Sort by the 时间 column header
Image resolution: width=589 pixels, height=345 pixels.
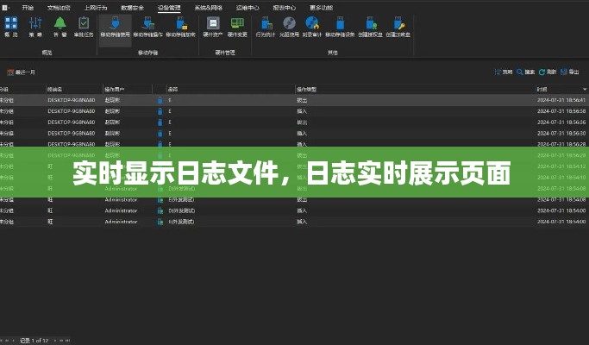pos(542,89)
